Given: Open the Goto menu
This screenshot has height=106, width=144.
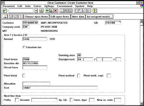Looking at the screenshot, I should coord(28,6).
